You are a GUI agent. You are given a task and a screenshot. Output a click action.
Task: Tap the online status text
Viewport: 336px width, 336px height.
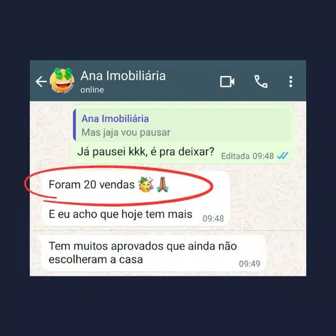click(x=92, y=90)
